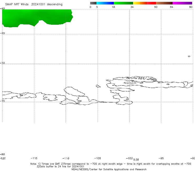Viewport: 195px width, 171px height.
Task: Click the -65 latitude axis label
Action: 2,33
